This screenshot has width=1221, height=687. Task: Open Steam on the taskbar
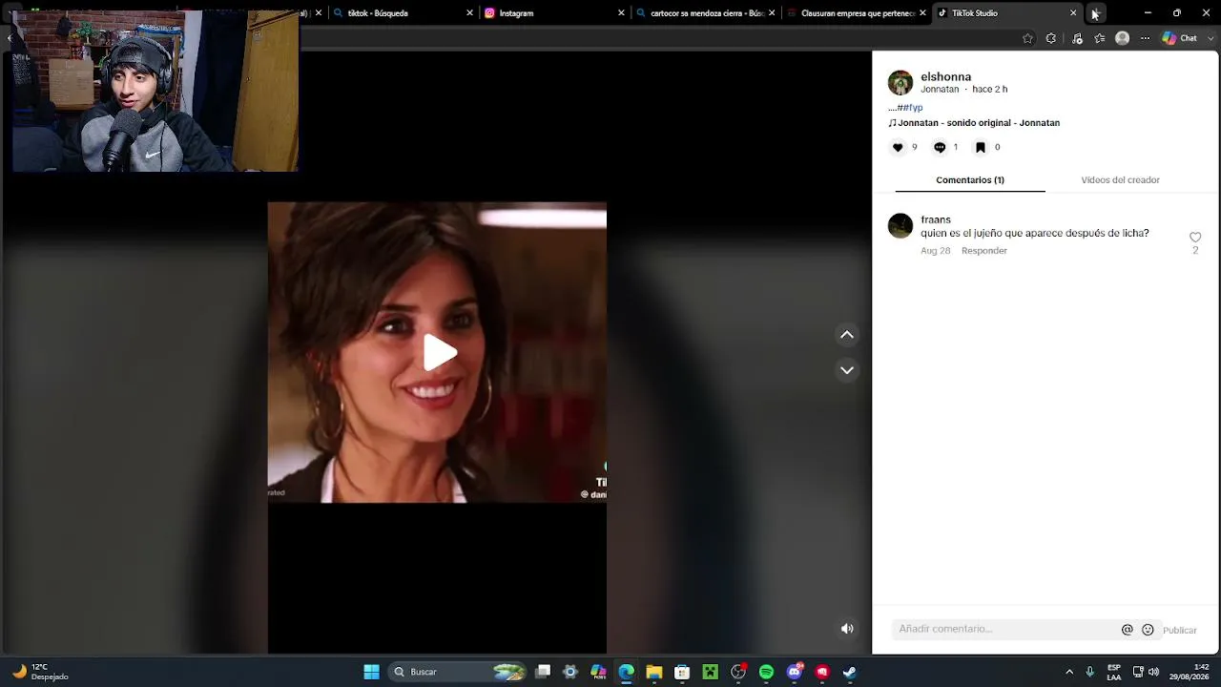coord(850,672)
